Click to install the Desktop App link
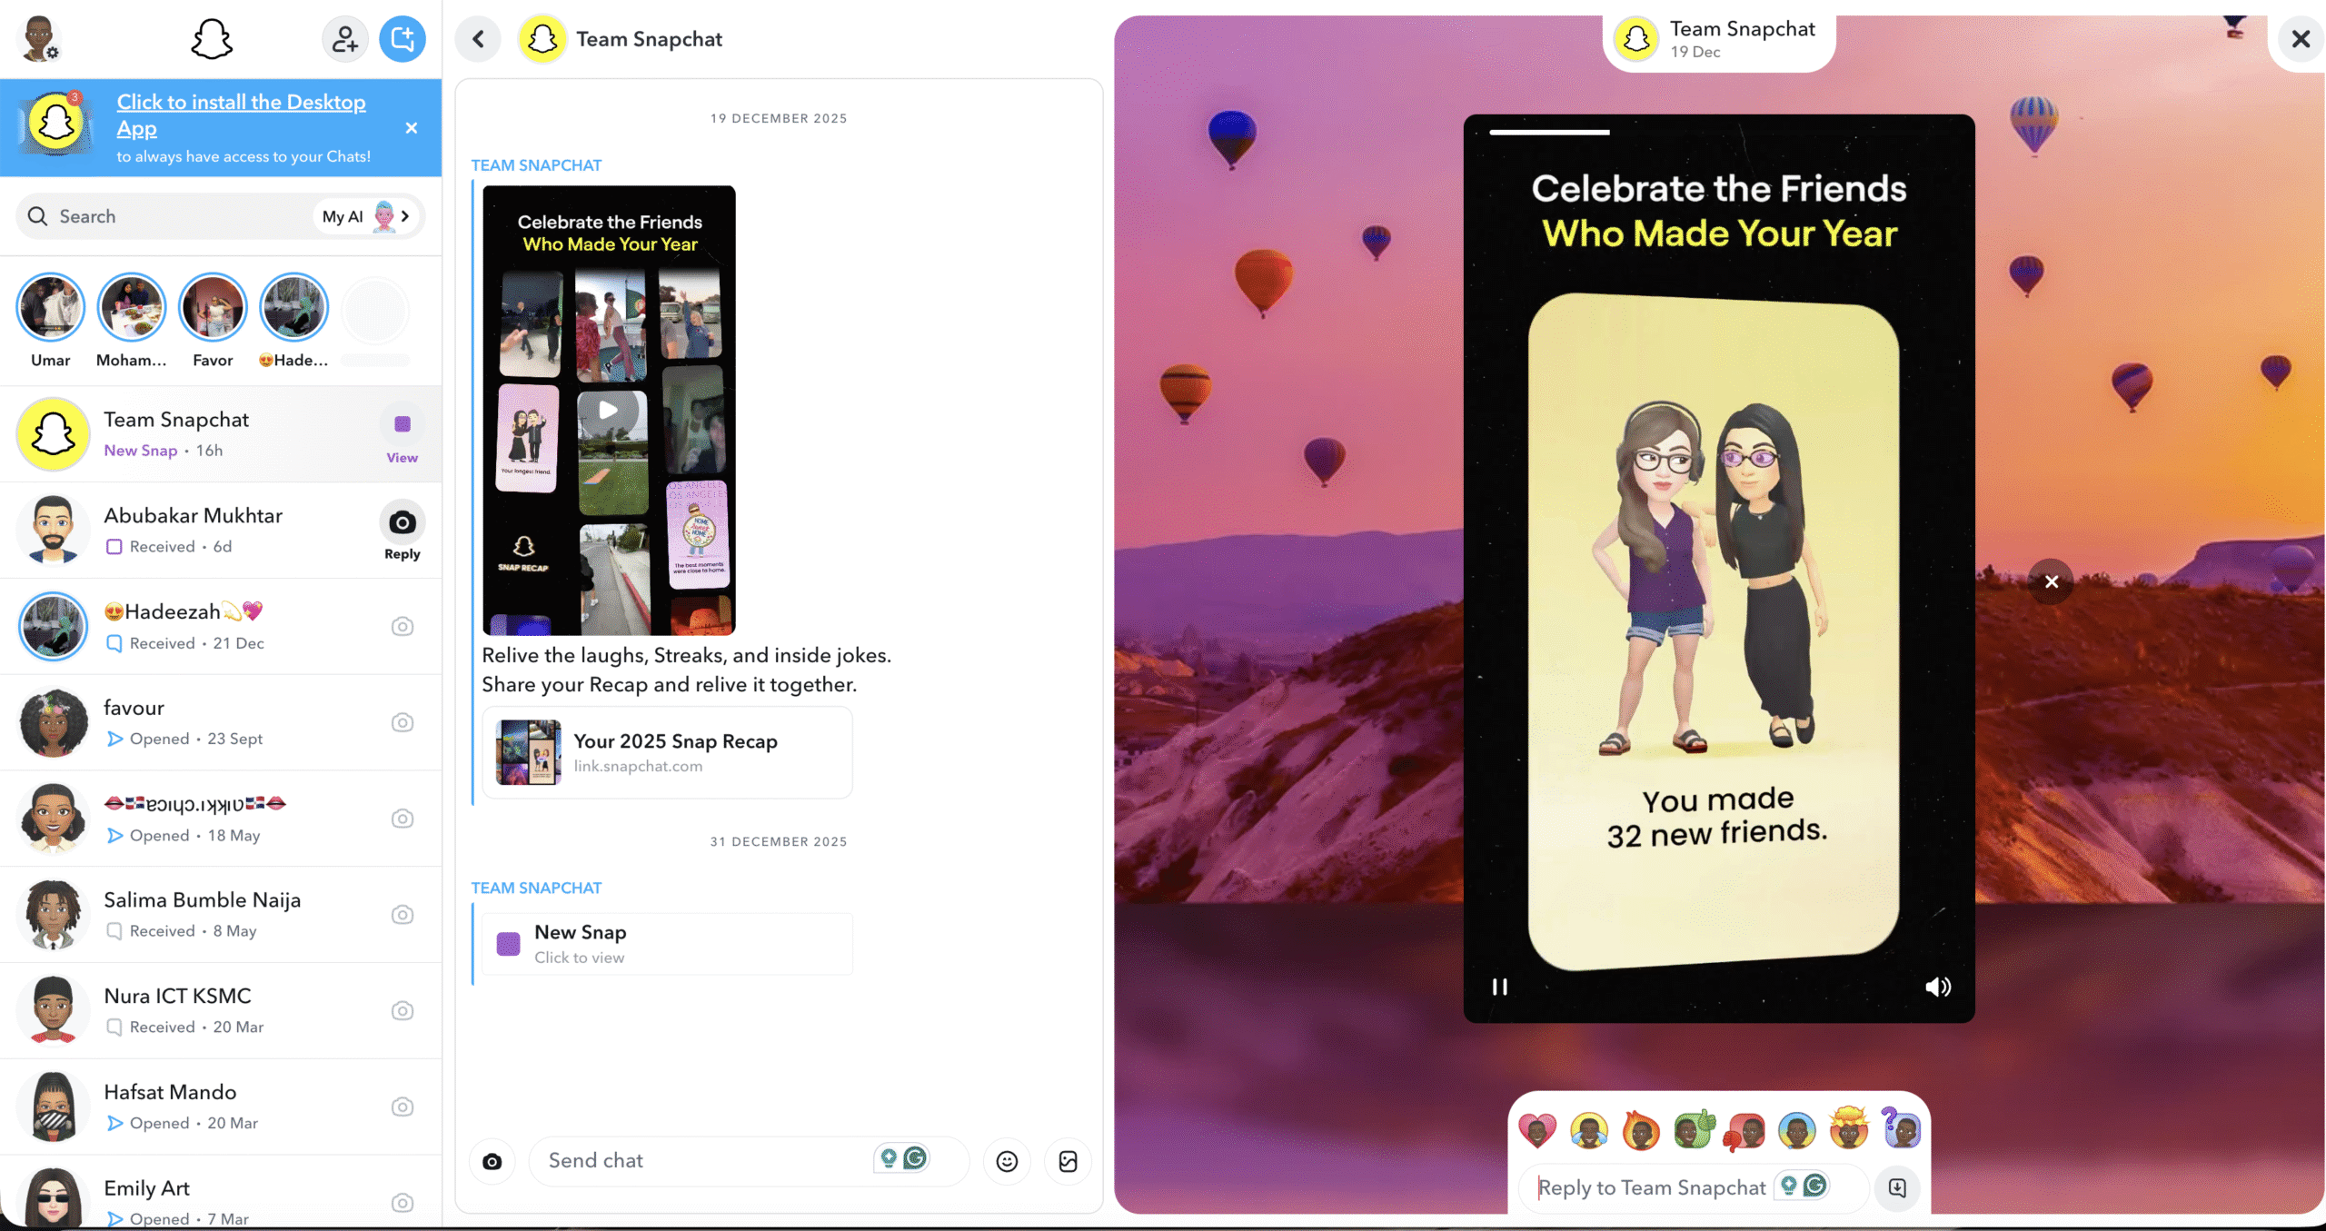 click(241, 114)
